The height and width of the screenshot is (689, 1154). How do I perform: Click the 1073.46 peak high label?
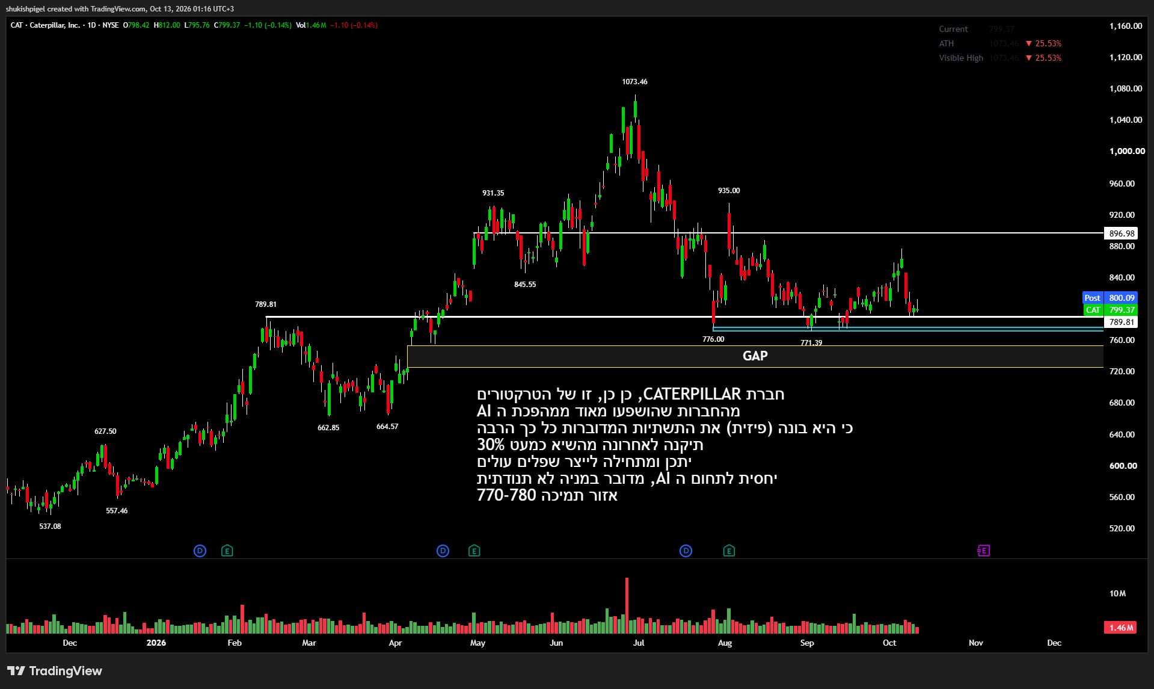634,82
